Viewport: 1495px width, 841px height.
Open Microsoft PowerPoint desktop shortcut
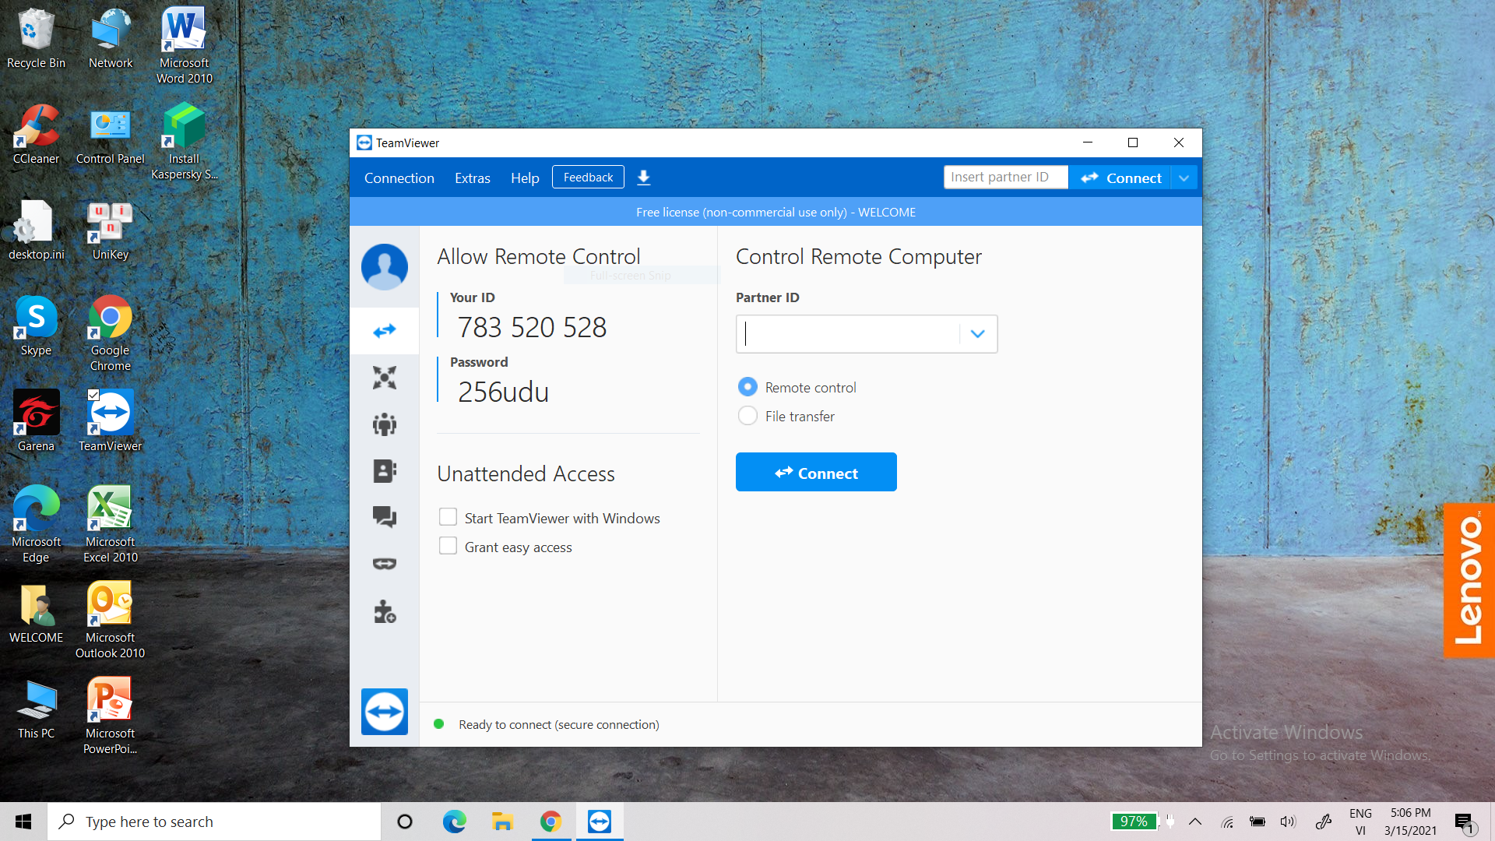(x=110, y=716)
